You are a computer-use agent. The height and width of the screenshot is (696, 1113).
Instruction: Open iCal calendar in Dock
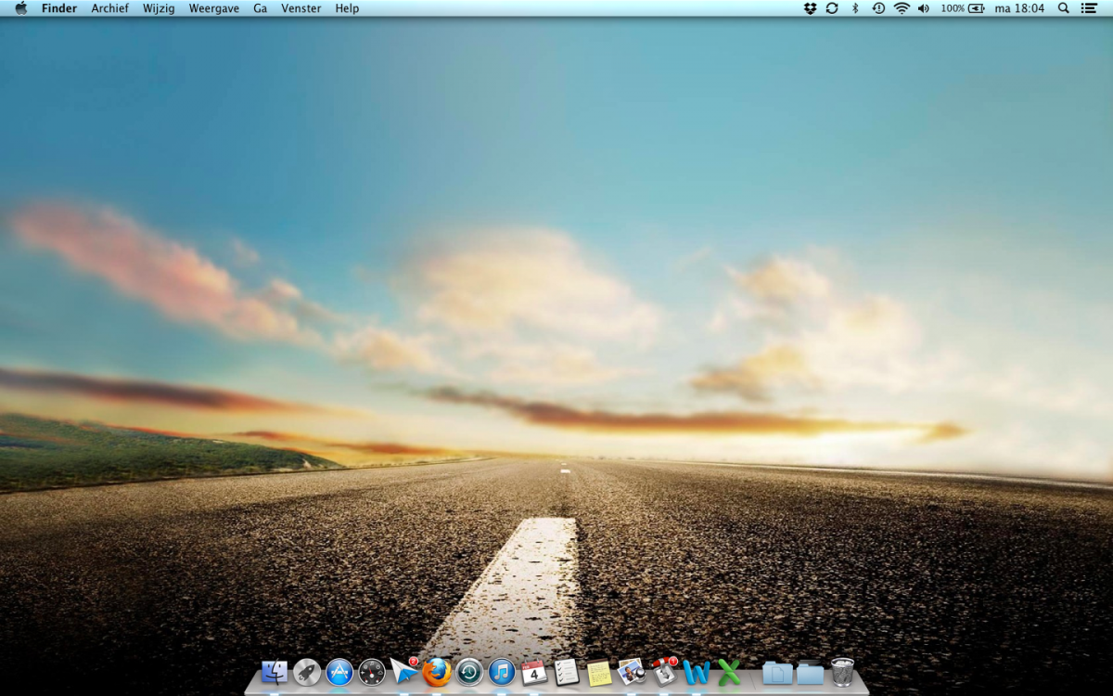point(534,671)
